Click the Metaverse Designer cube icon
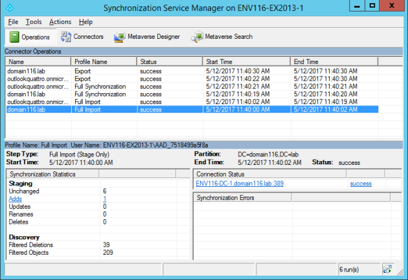The image size is (408, 280). point(119,37)
